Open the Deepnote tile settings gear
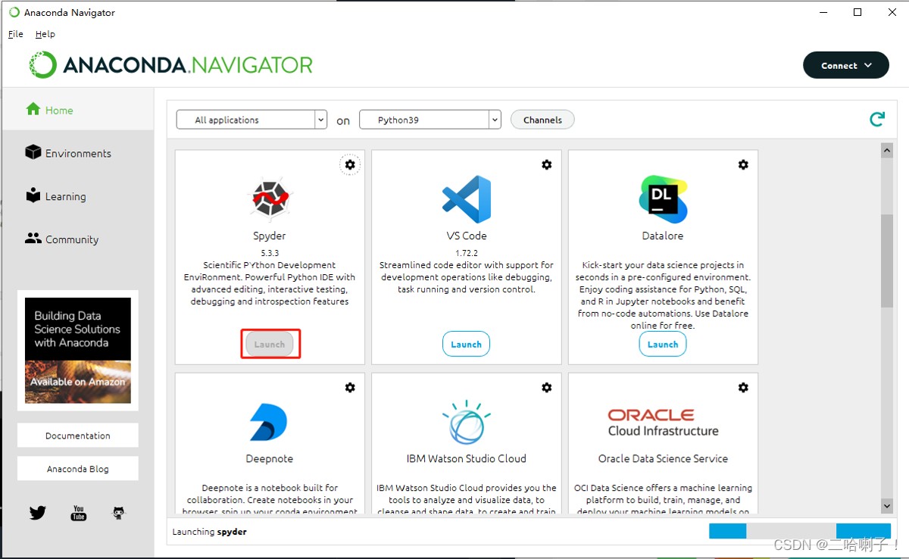Viewport: 909px width, 559px height. coord(350,387)
